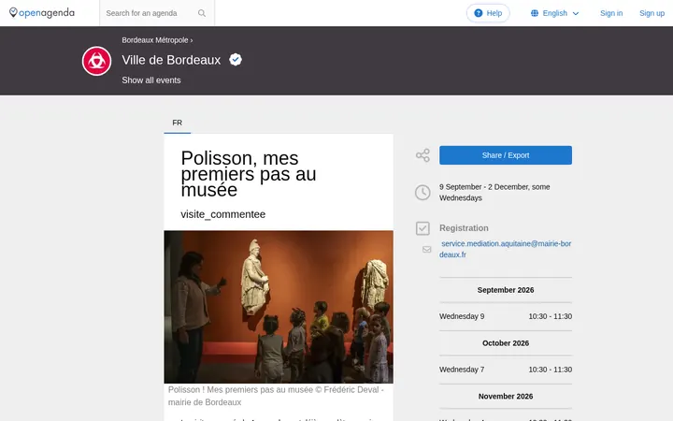Click the clock schedule icon
The width and height of the screenshot is (673, 421).
pos(422,193)
